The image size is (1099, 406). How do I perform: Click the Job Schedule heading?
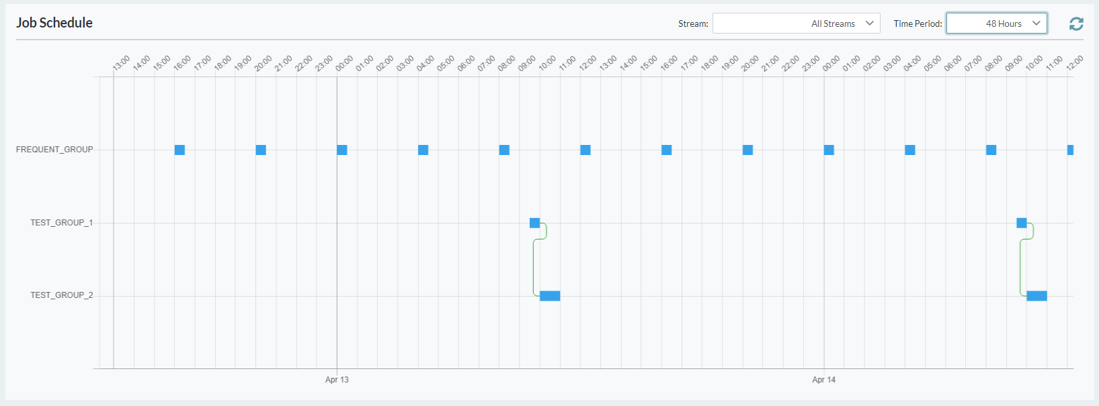[x=53, y=22]
